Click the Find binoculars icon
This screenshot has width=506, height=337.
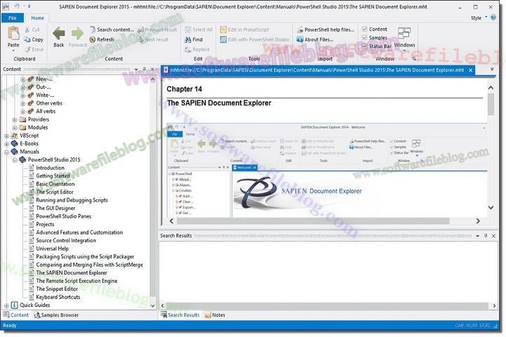pos(188,40)
